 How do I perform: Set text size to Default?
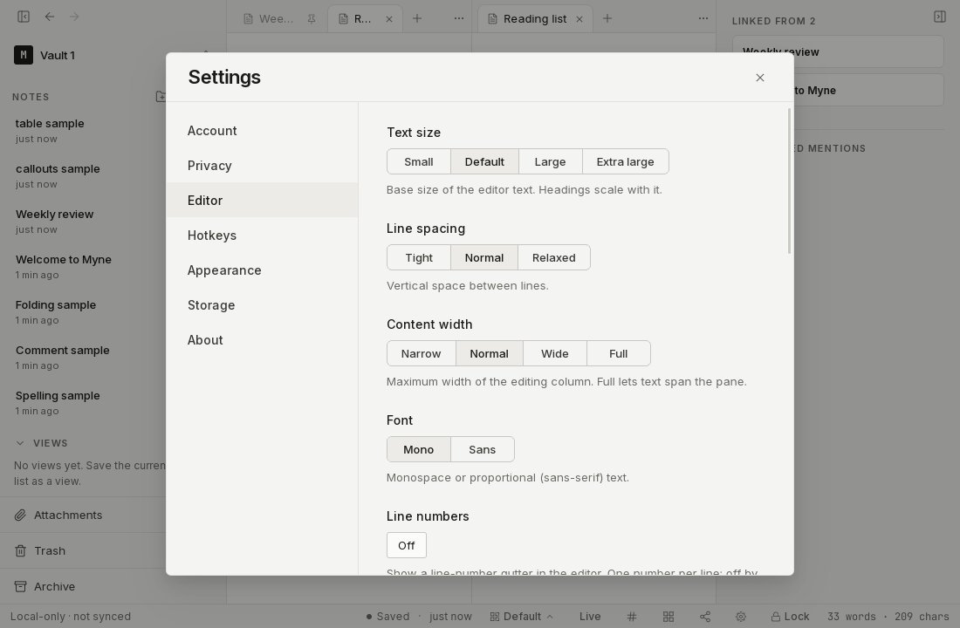[x=484, y=161]
